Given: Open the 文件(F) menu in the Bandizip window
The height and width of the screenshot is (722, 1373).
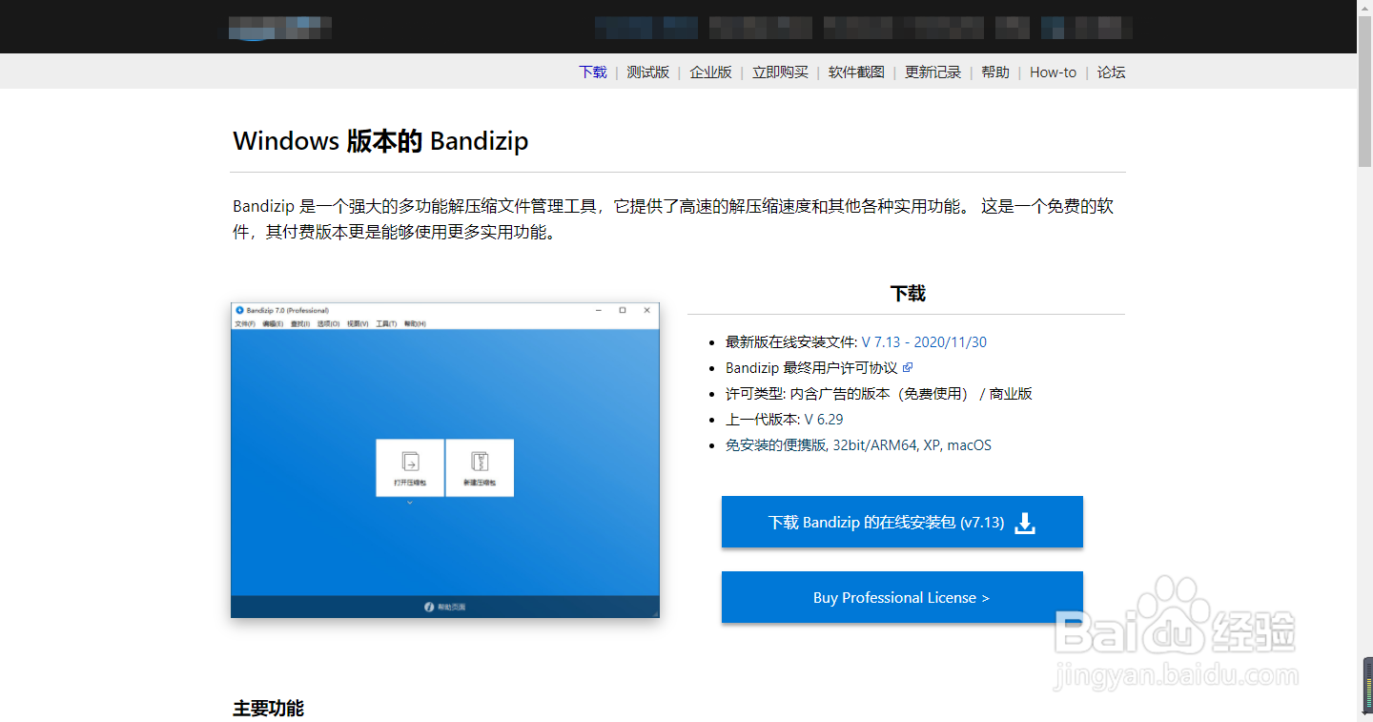Looking at the screenshot, I should pyautogui.click(x=243, y=323).
